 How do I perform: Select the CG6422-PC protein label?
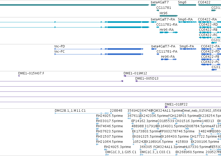pyautogui.click(x=210, y=62)
